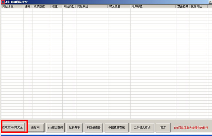The image size is (212, 136).
Task: Open 二手模具商城
Action: (x=142, y=127)
